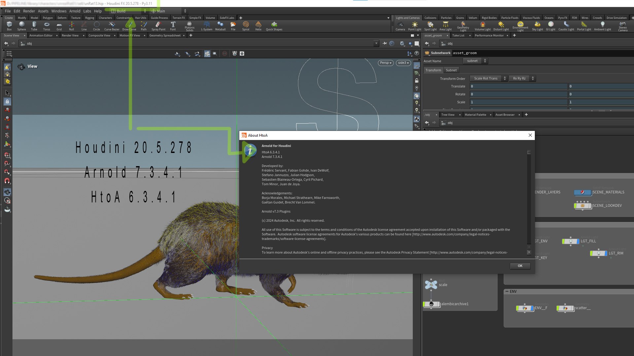Add an Area Light
Image resolution: width=634 pixels, height=356 pixels.
[445, 26]
